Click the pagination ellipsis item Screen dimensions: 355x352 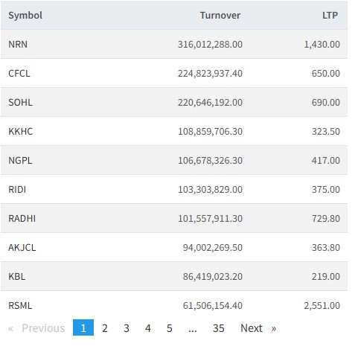point(193,328)
